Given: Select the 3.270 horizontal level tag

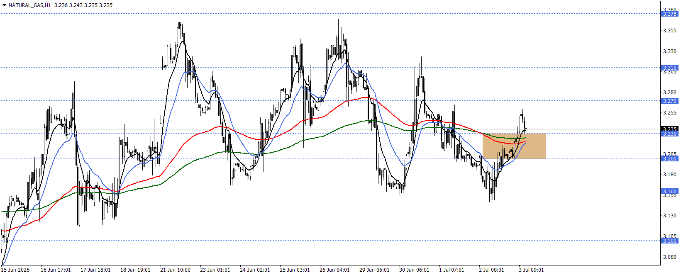Looking at the screenshot, I should click(670, 101).
